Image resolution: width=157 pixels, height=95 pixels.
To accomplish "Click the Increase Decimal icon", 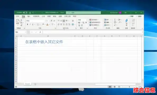I will [x=79, y=25].
